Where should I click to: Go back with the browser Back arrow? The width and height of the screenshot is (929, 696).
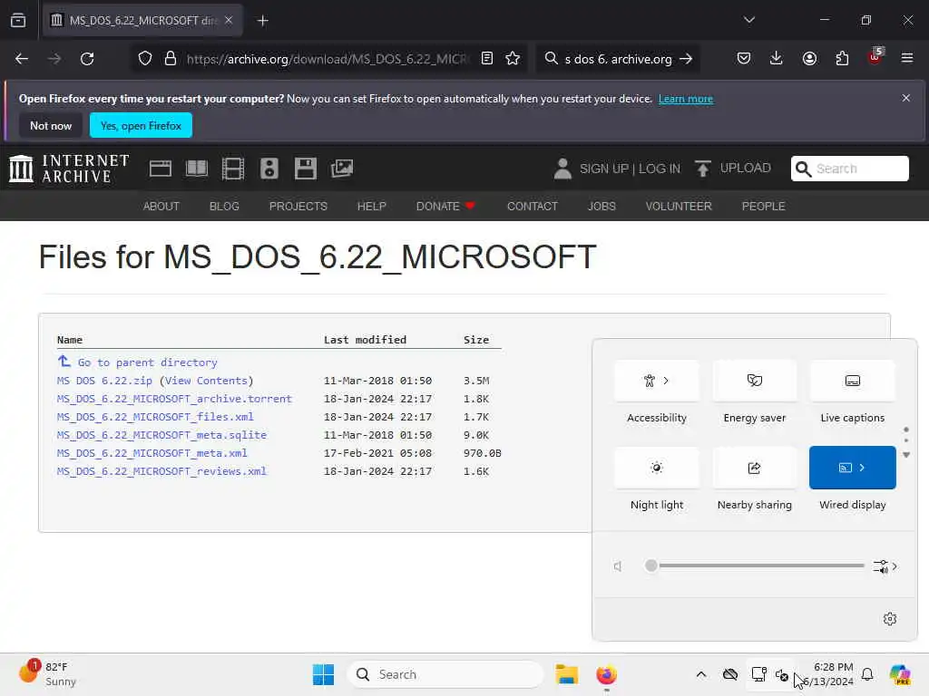22,59
